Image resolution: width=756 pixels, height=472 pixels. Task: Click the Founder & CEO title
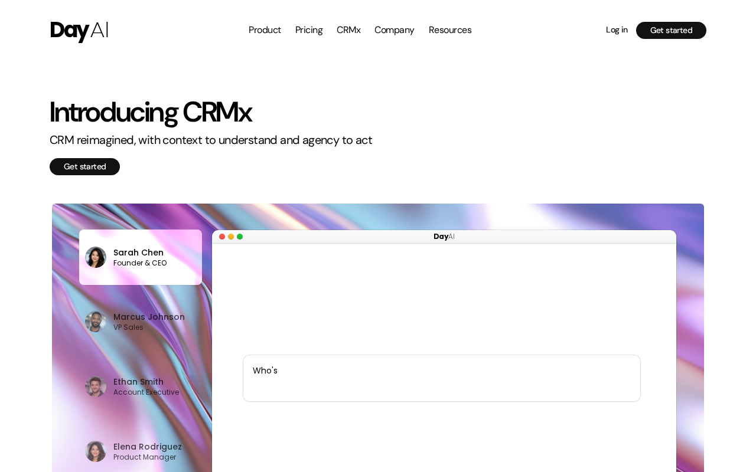coord(140,263)
